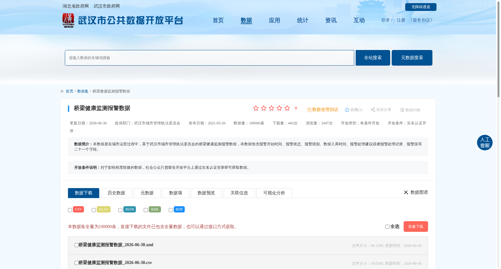
Task: Click the fifth rating star
Action: (x=287, y=108)
